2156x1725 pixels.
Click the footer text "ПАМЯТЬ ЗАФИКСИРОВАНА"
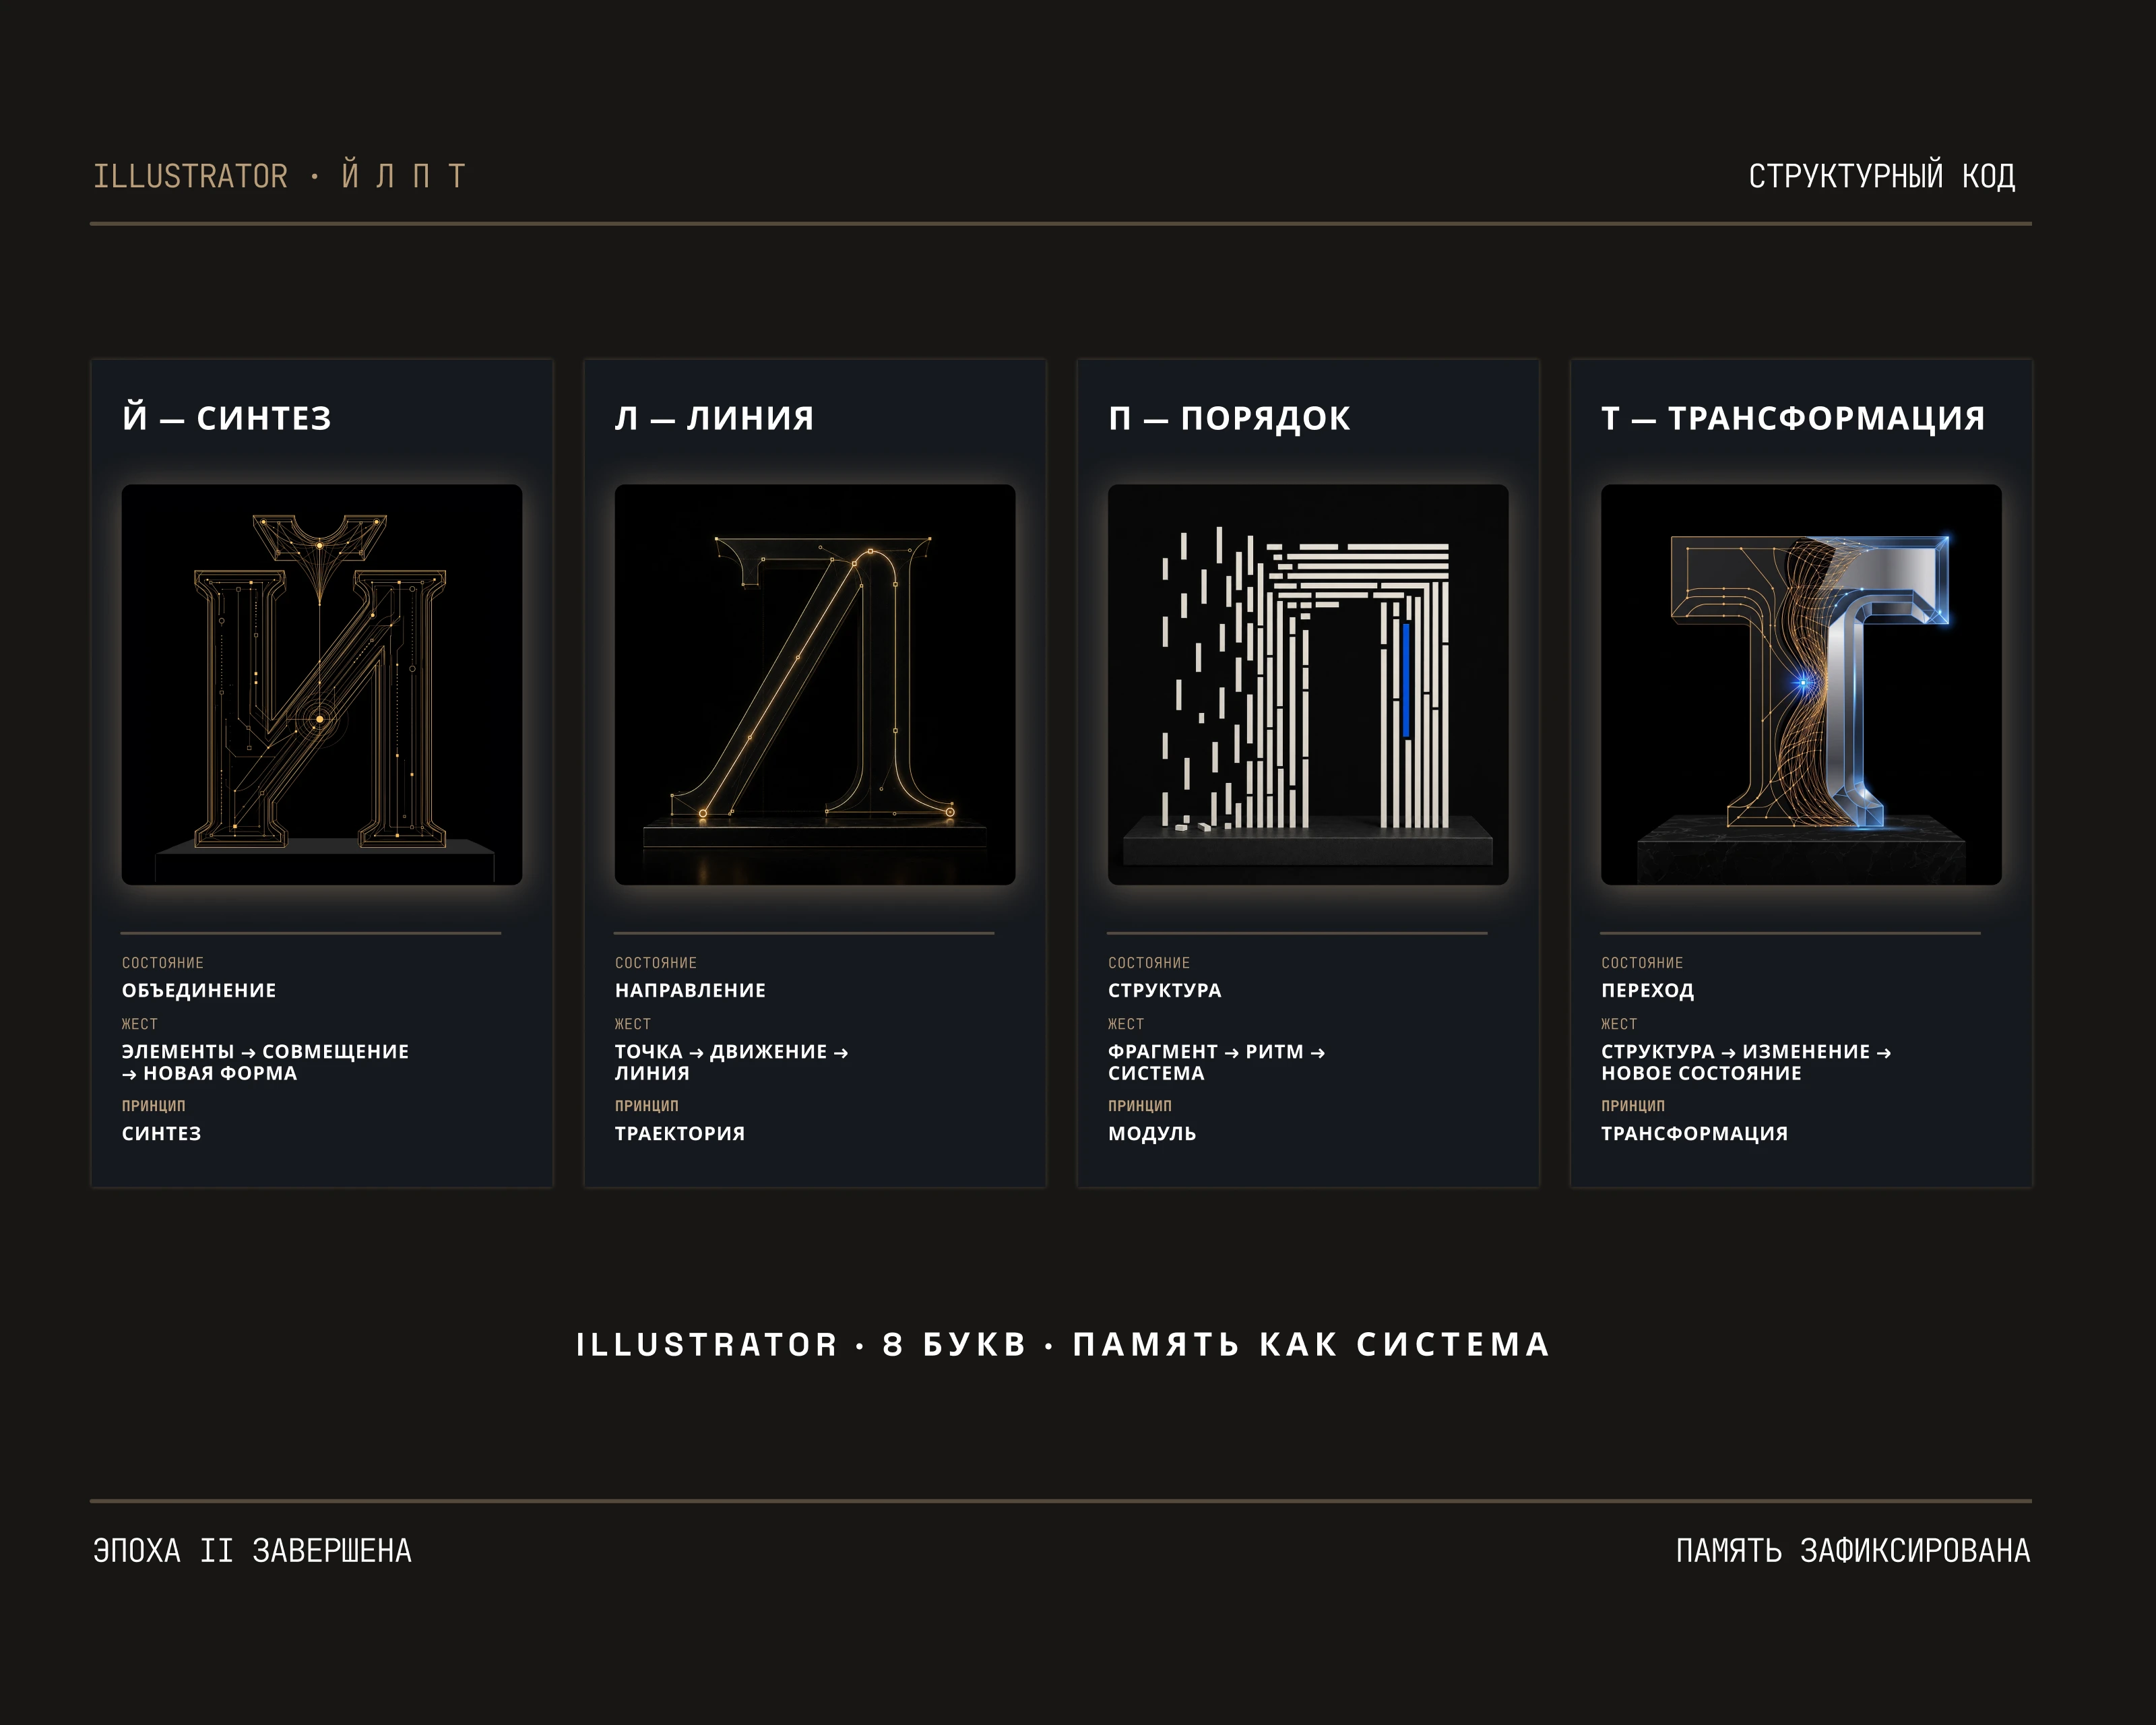click(1853, 1550)
